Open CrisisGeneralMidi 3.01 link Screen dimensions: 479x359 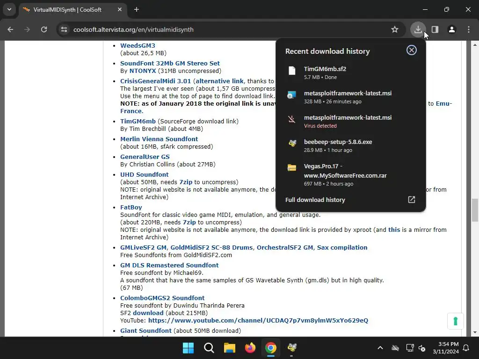(x=155, y=81)
